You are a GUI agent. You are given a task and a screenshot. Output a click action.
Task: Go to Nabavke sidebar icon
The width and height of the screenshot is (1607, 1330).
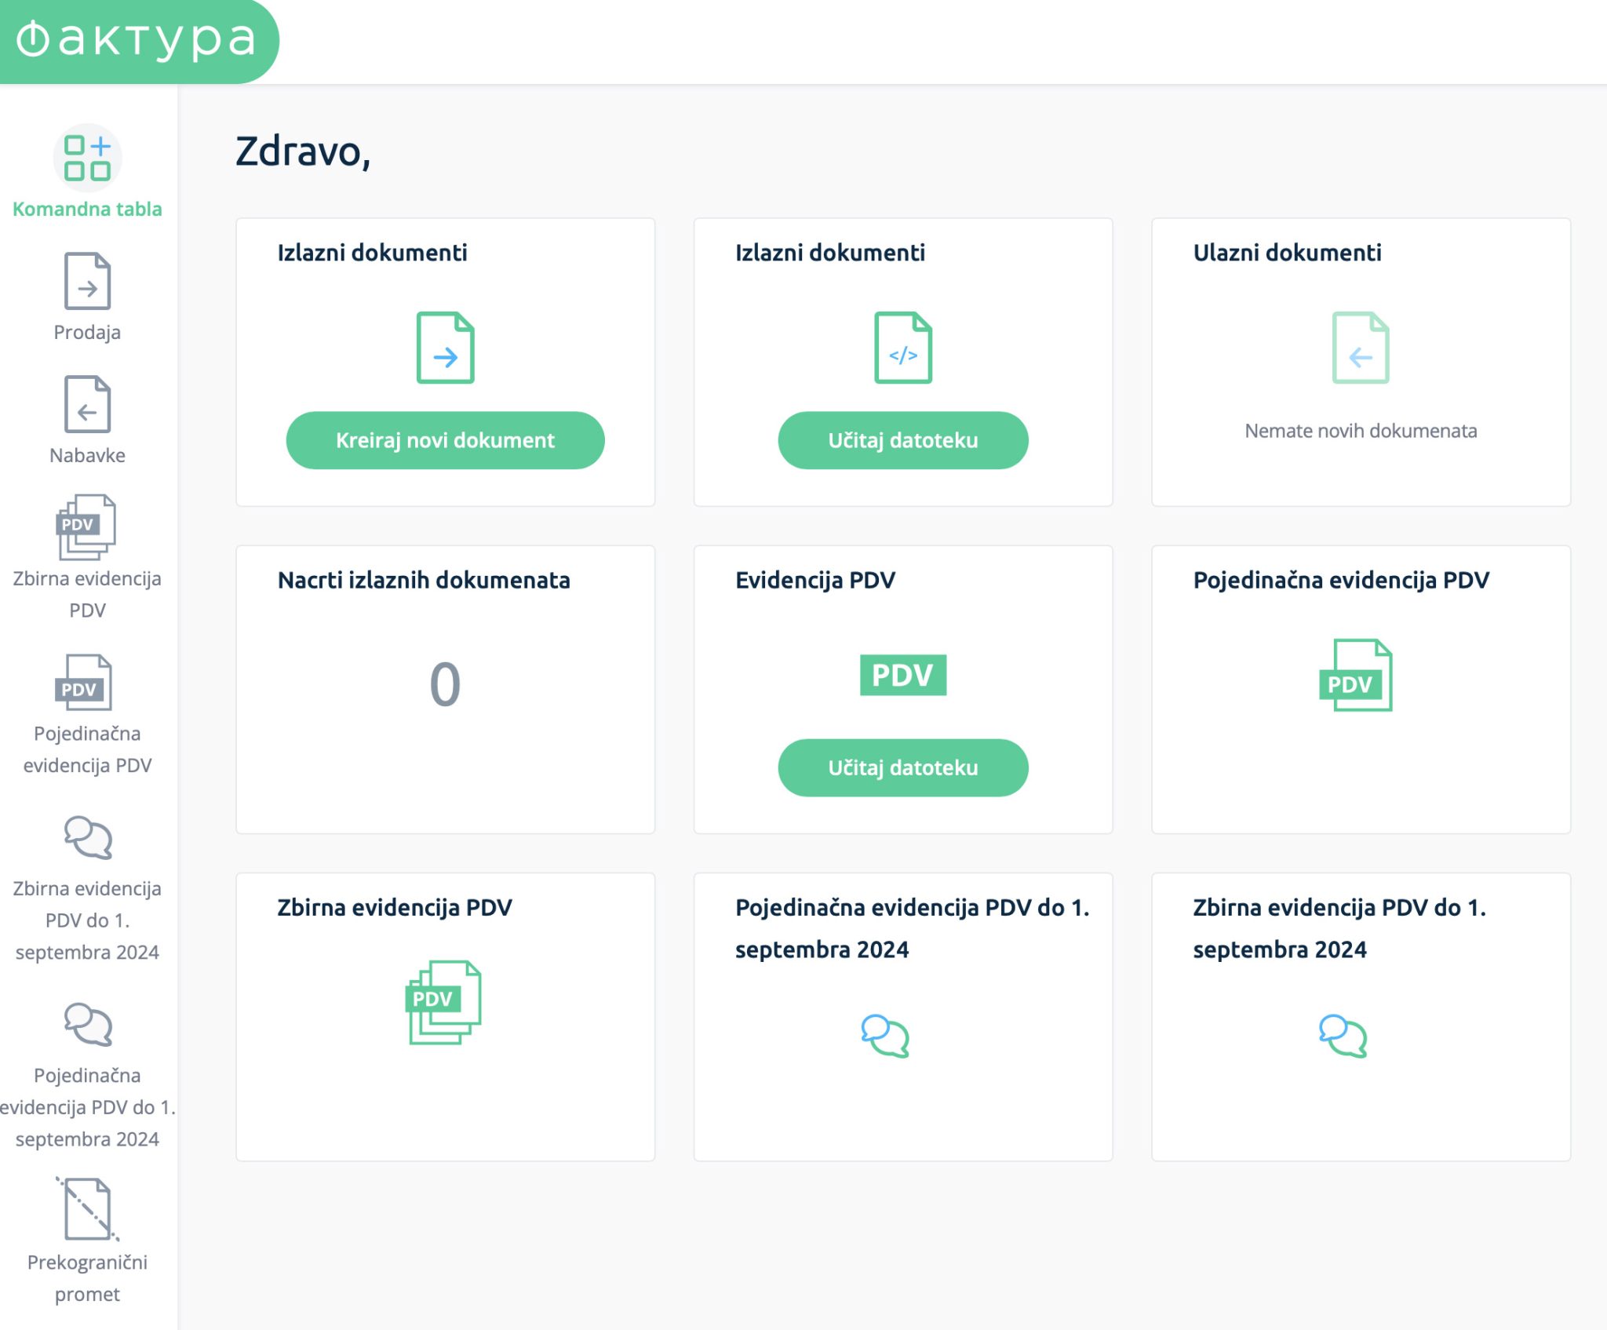click(87, 405)
